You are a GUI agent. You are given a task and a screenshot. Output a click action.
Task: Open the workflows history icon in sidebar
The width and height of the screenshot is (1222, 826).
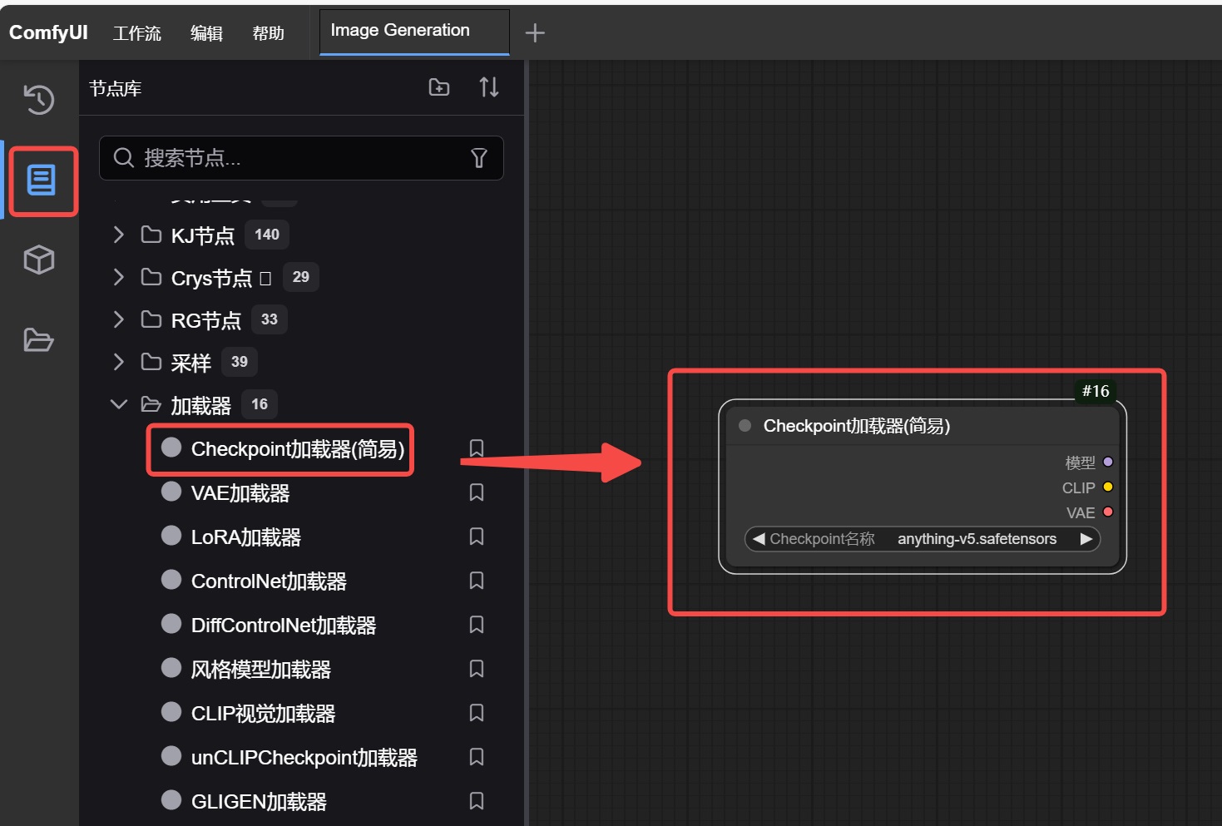click(38, 99)
